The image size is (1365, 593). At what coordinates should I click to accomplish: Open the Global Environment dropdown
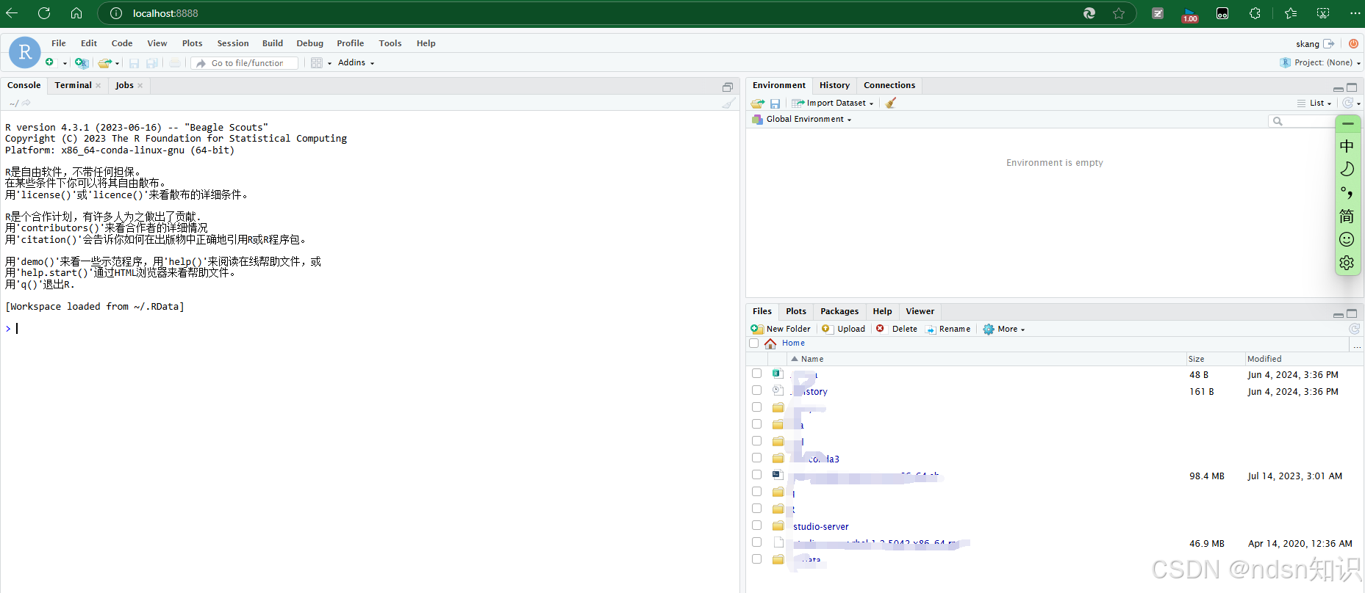pos(802,120)
